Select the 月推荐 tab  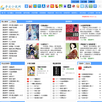(x=81, y=63)
